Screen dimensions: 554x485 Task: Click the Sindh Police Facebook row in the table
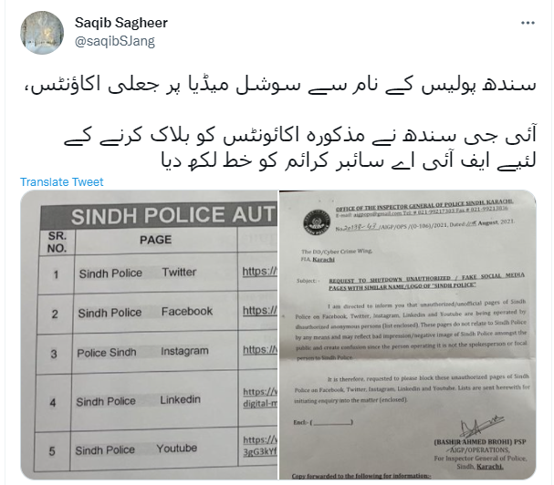(157, 312)
